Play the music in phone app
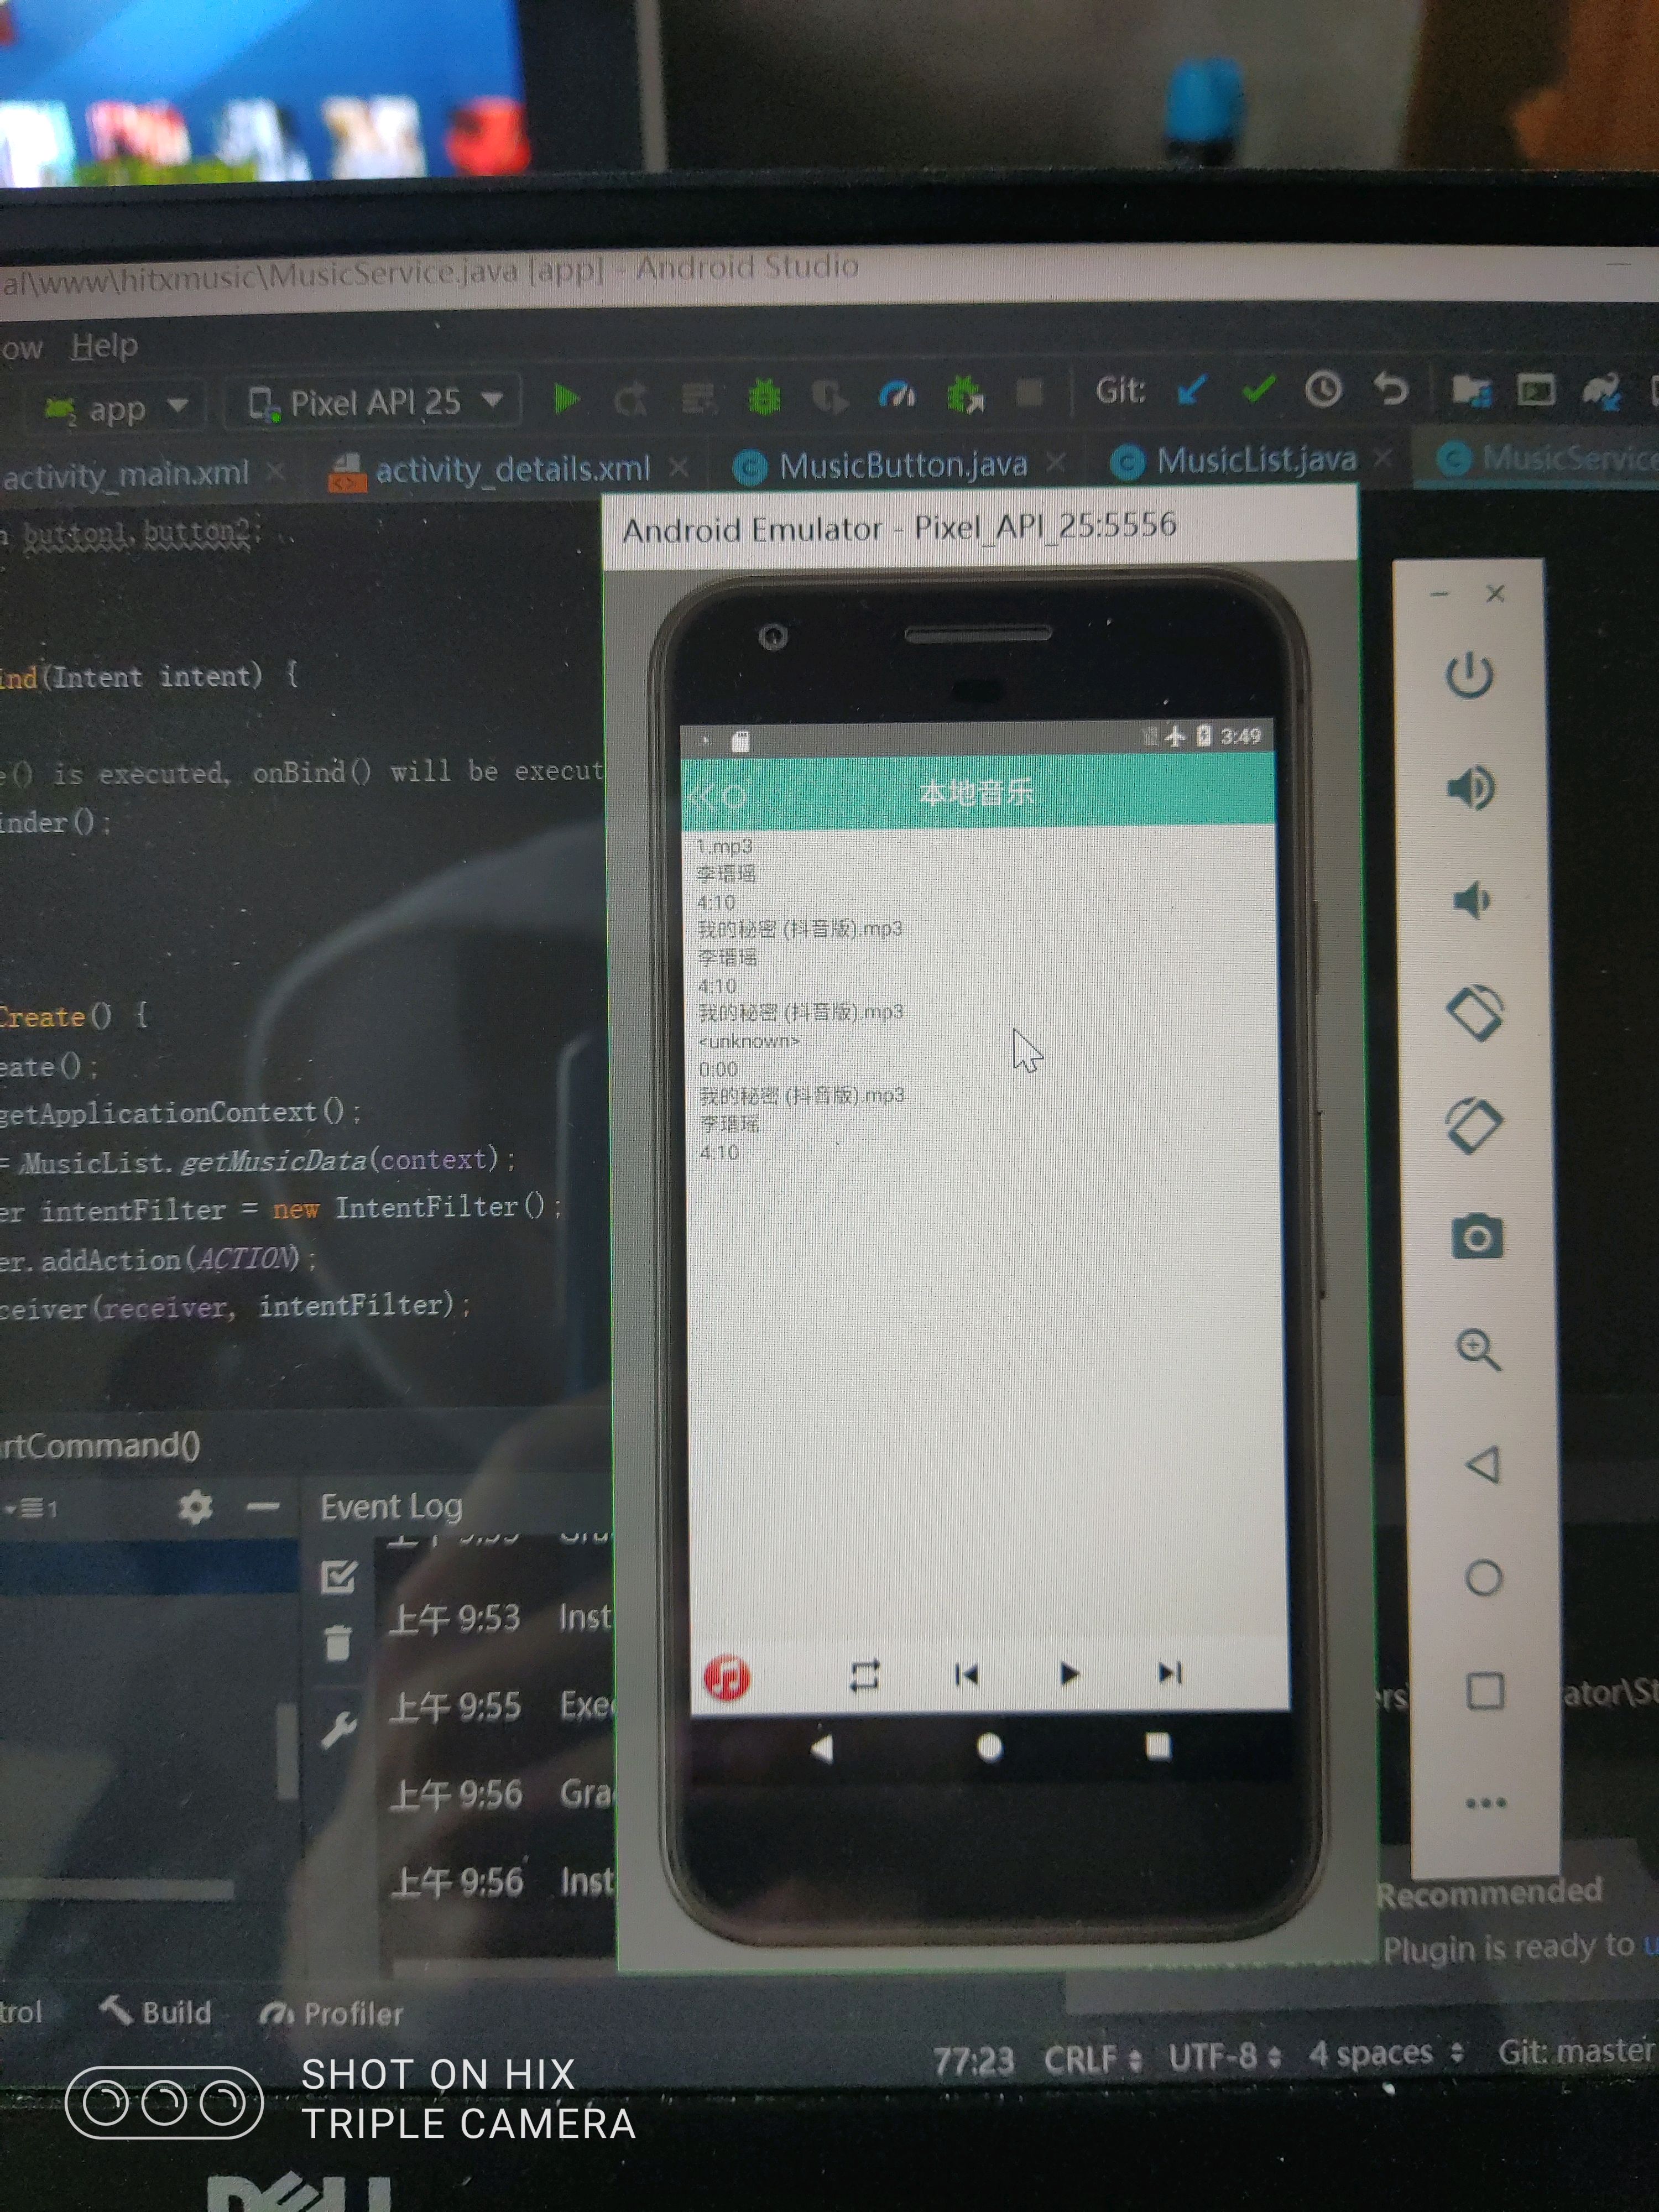The width and height of the screenshot is (1659, 2212). point(1069,1673)
